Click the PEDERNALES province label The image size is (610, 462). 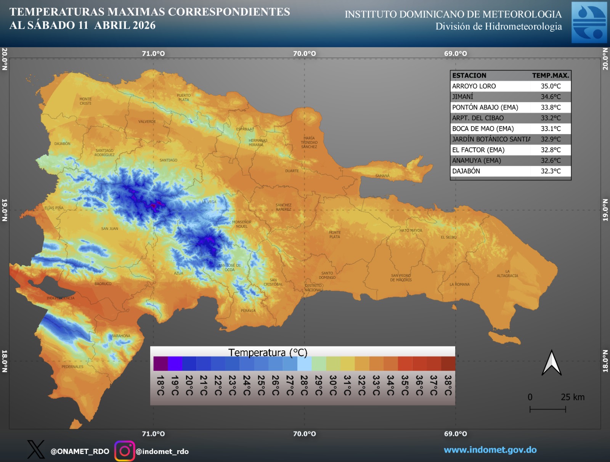click(x=72, y=367)
